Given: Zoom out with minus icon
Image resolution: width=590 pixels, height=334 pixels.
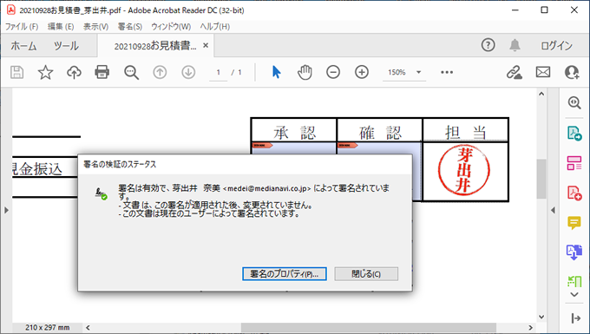Looking at the screenshot, I should click(x=333, y=72).
